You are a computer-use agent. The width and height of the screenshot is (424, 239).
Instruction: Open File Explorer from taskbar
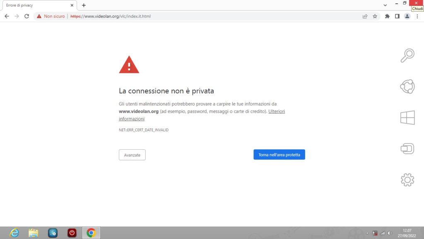point(33,233)
